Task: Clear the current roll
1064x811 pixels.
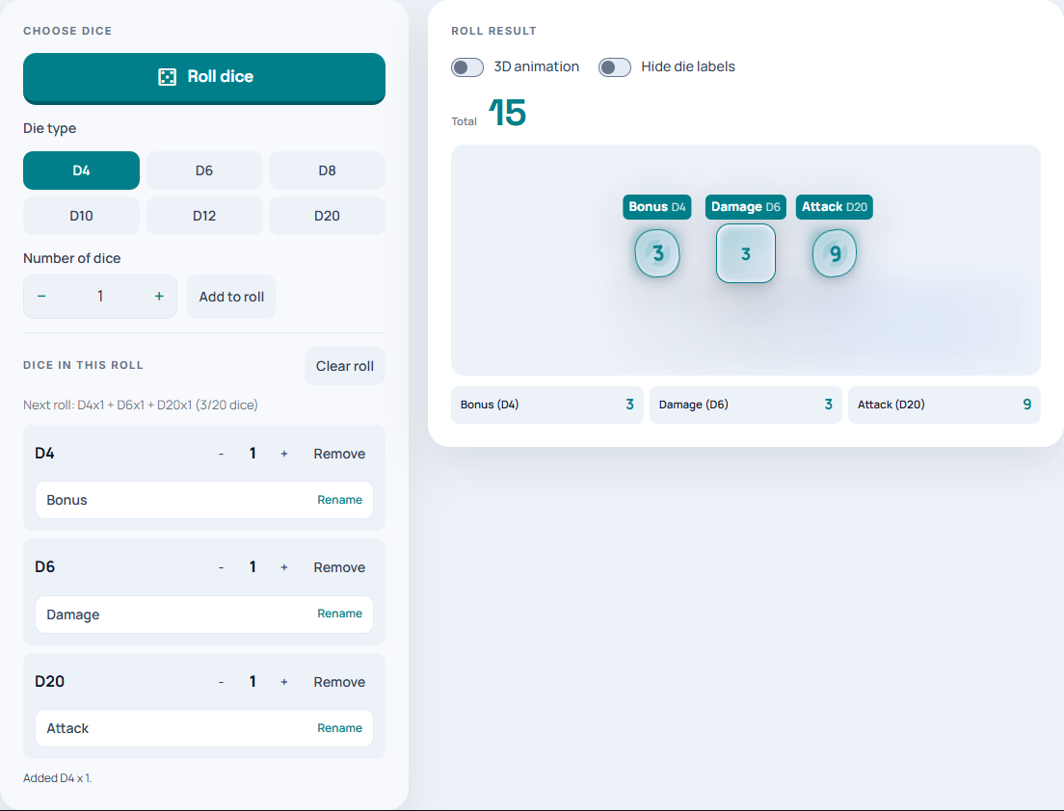Action: (x=345, y=366)
